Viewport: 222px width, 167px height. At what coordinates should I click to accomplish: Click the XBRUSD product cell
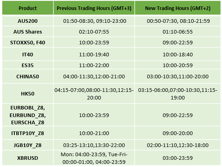pyautogui.click(x=28, y=158)
